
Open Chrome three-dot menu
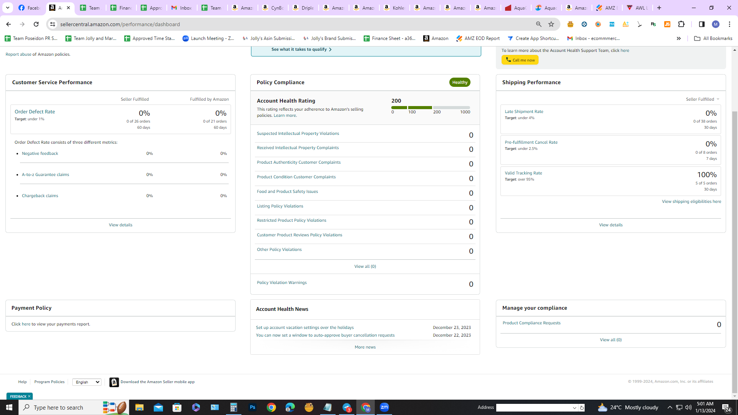tap(730, 24)
